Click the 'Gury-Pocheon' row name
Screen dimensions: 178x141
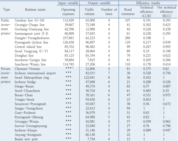(25, 113)
